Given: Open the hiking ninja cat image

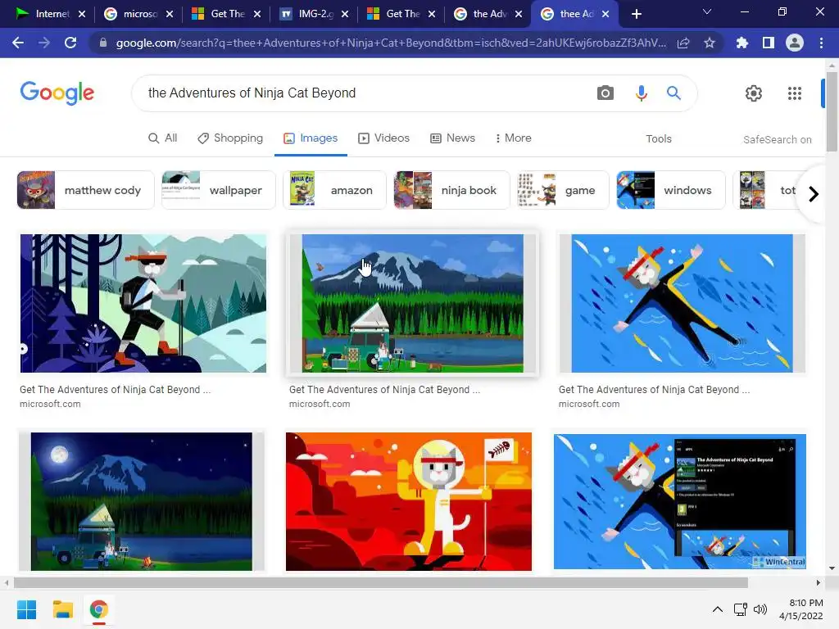Looking at the screenshot, I should [143, 303].
